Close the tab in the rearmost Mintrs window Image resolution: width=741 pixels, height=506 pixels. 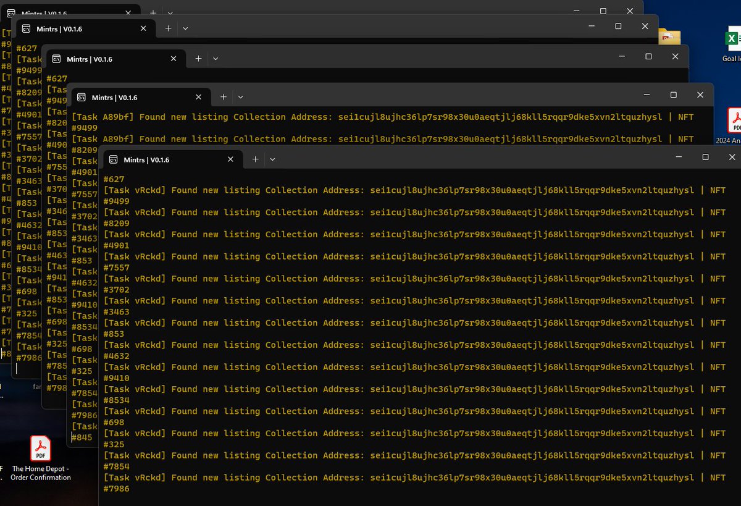click(x=128, y=12)
